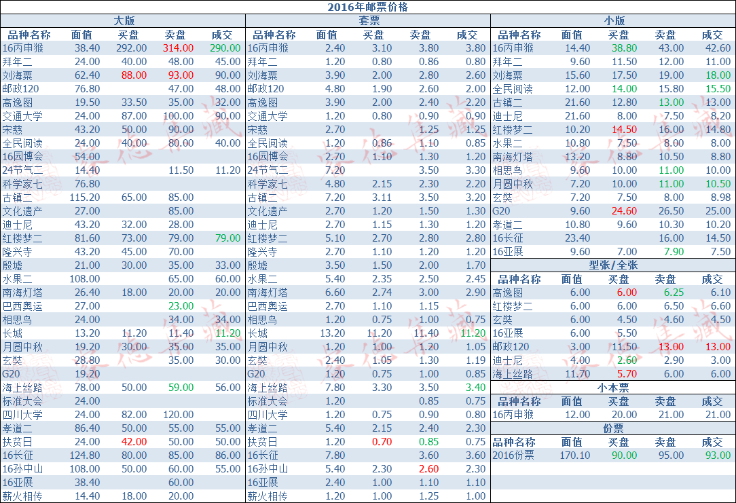Screen dimensions: 736x503
Task: Select face value 6.60 for 套票 南海灯塔
Action: pyautogui.click(x=335, y=293)
